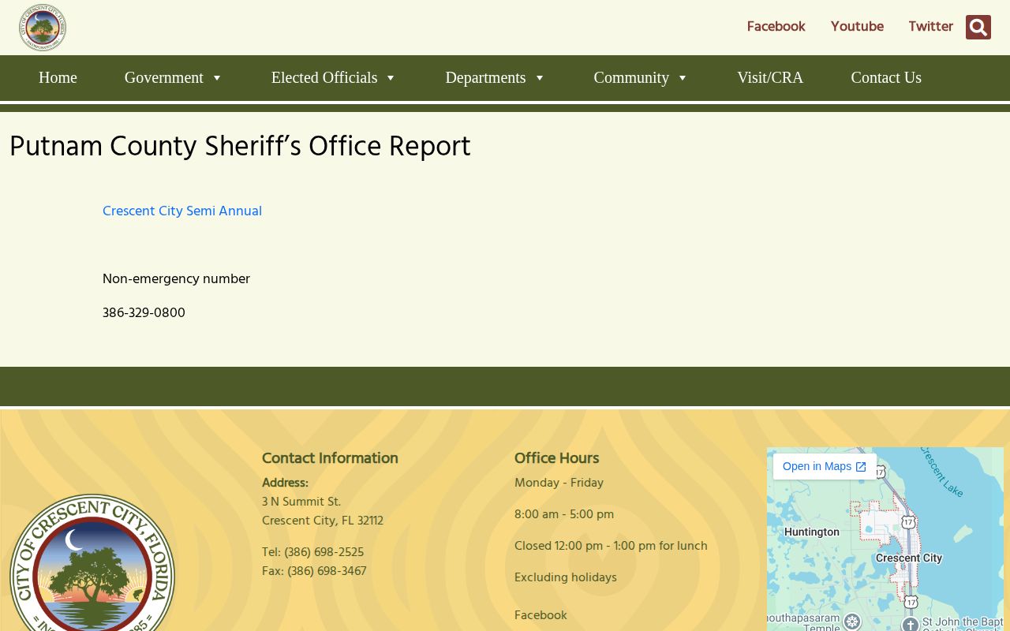The image size is (1010, 631).
Task: Click the Huntington label on the map
Action: coord(812,532)
